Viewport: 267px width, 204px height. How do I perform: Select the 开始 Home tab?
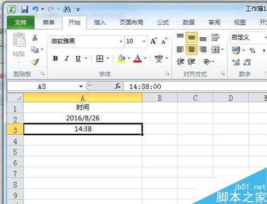pyautogui.click(x=74, y=22)
